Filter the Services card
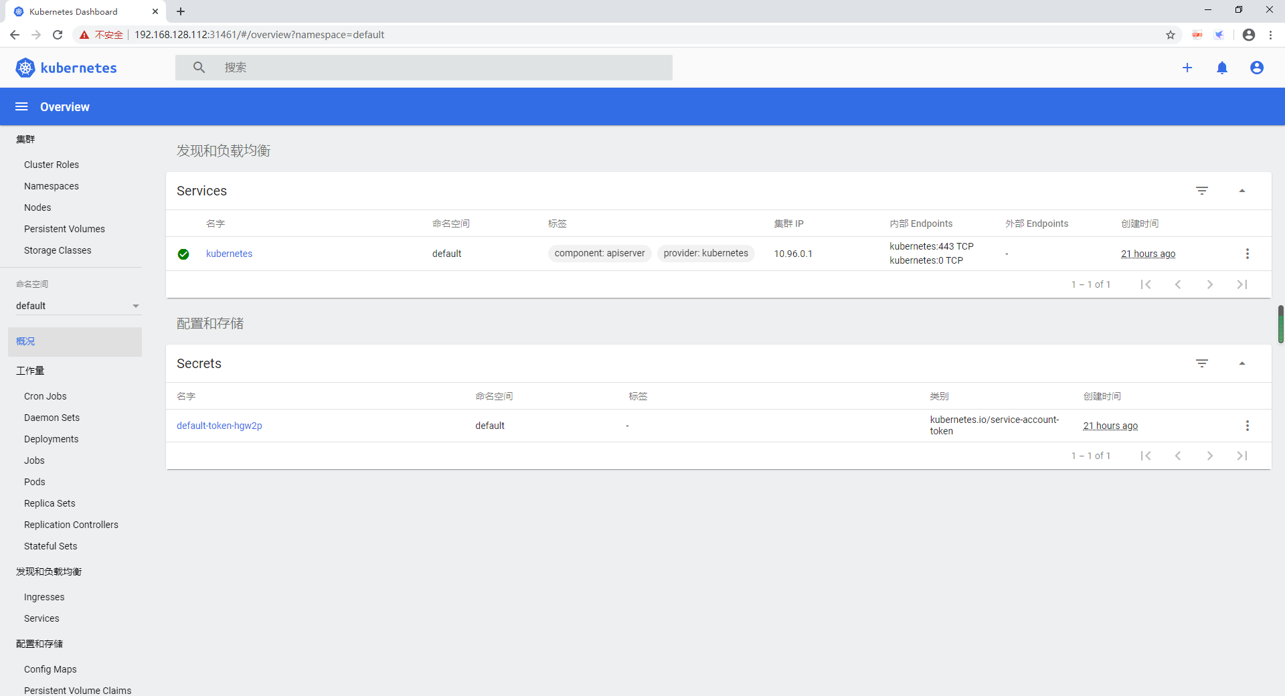Viewport: 1285px width, 696px height. 1202,191
